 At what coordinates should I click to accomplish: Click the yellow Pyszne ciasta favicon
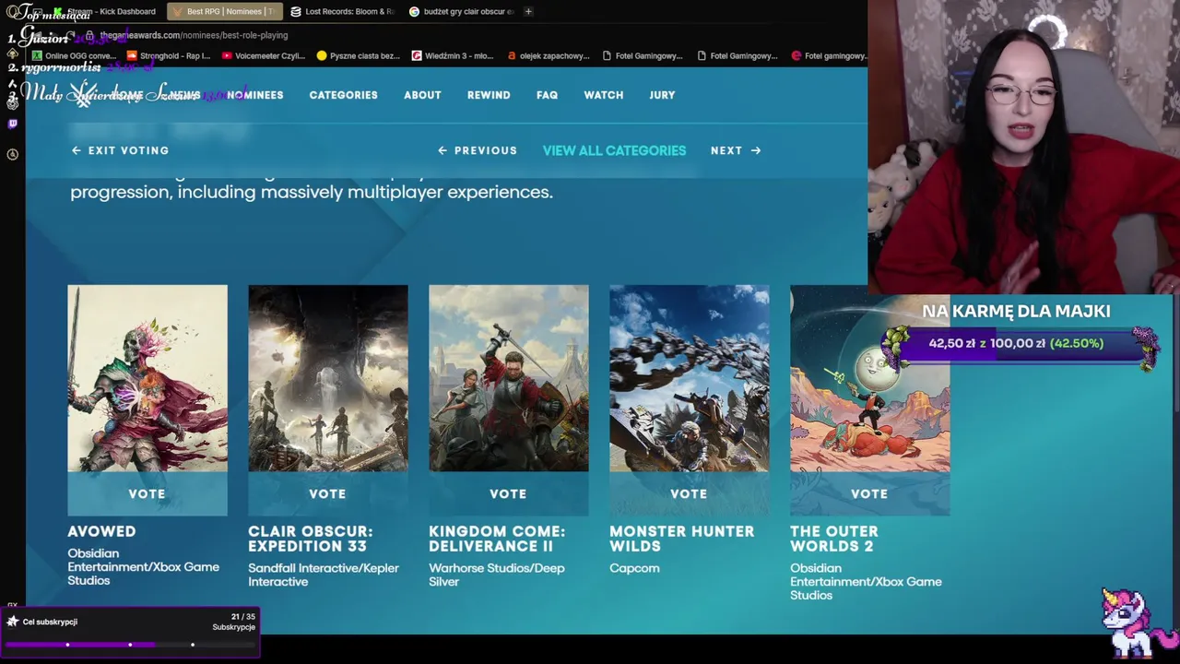pos(322,55)
